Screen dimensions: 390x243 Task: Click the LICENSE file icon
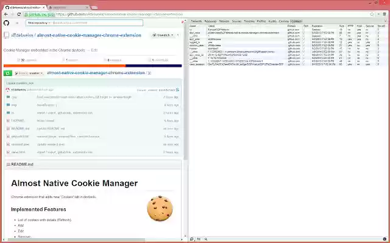click(8, 120)
